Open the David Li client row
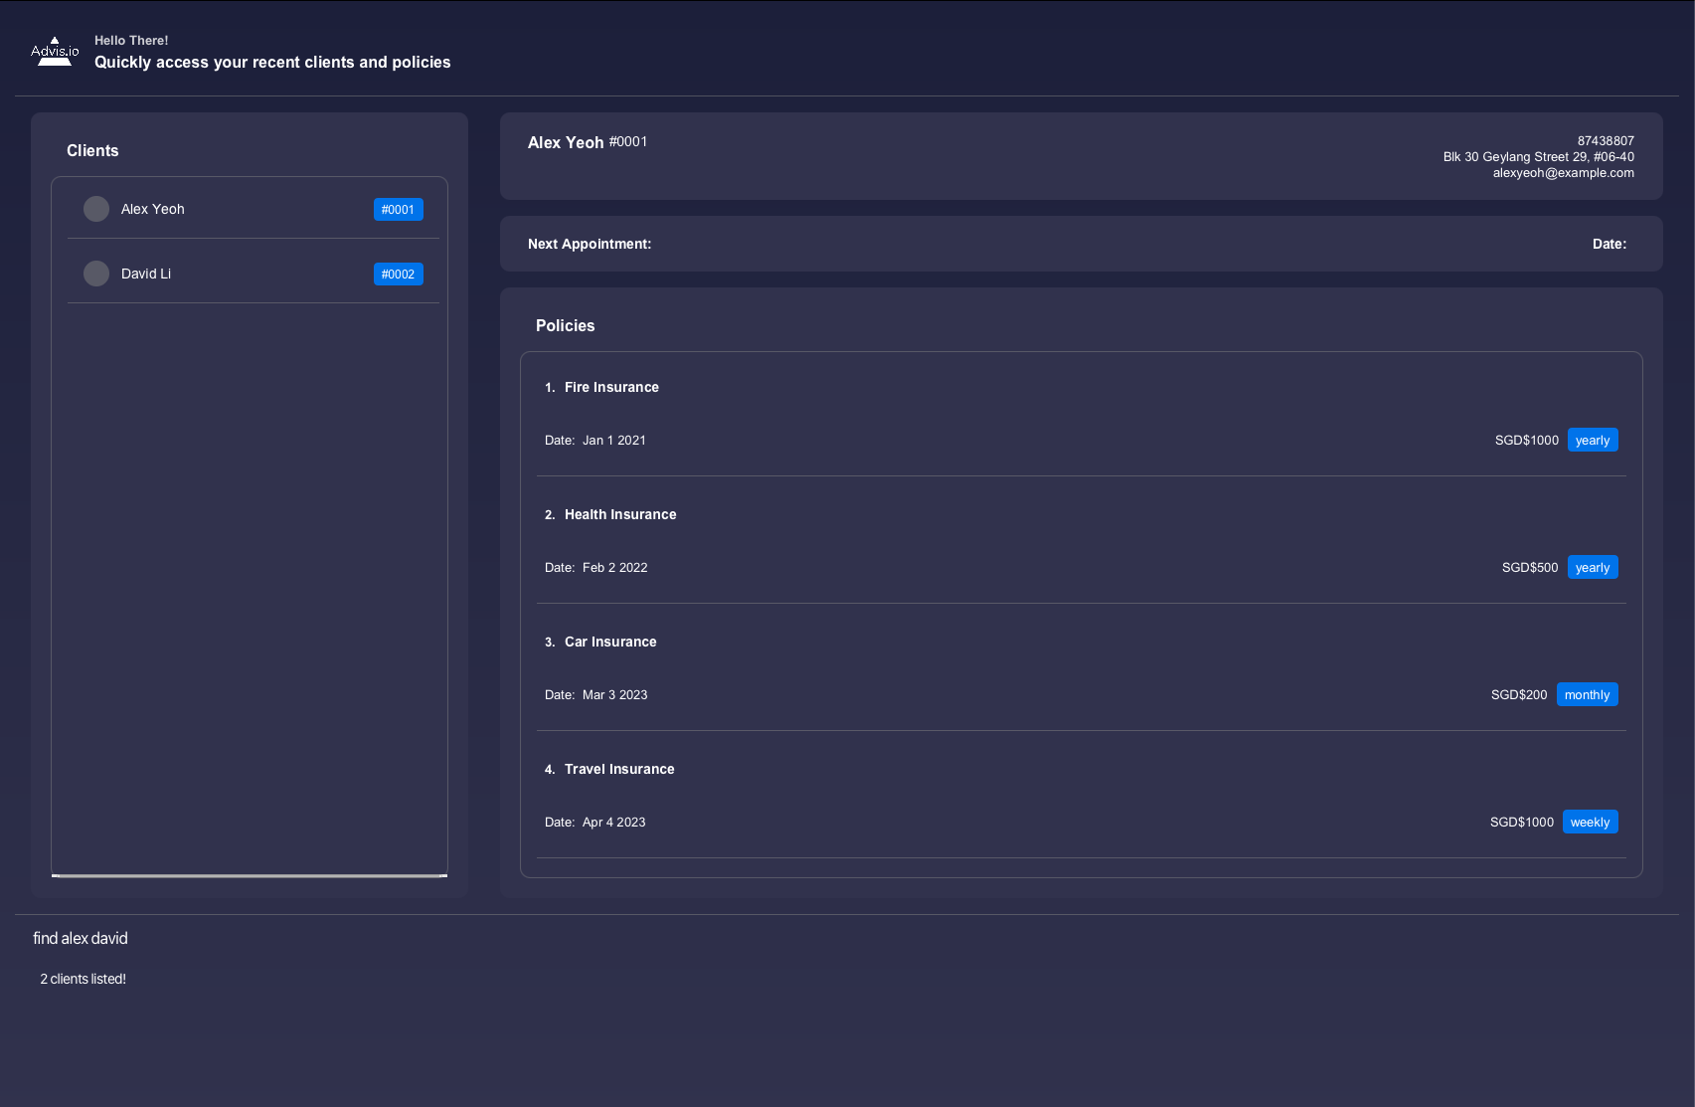 point(253,274)
